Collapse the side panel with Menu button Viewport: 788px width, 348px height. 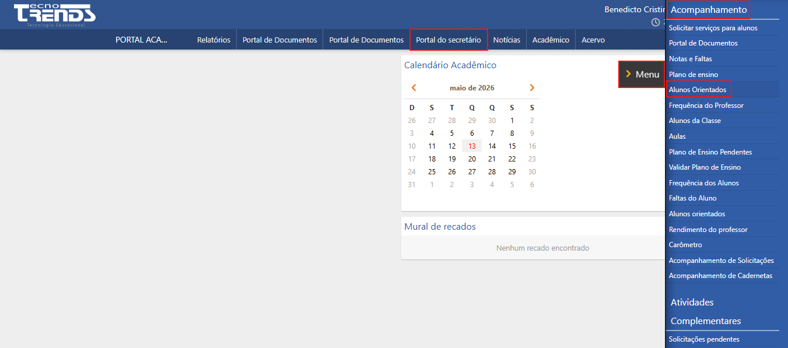click(x=642, y=74)
